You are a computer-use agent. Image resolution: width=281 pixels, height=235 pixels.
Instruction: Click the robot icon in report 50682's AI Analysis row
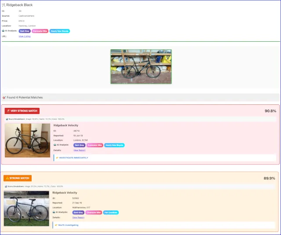click(x=54, y=212)
